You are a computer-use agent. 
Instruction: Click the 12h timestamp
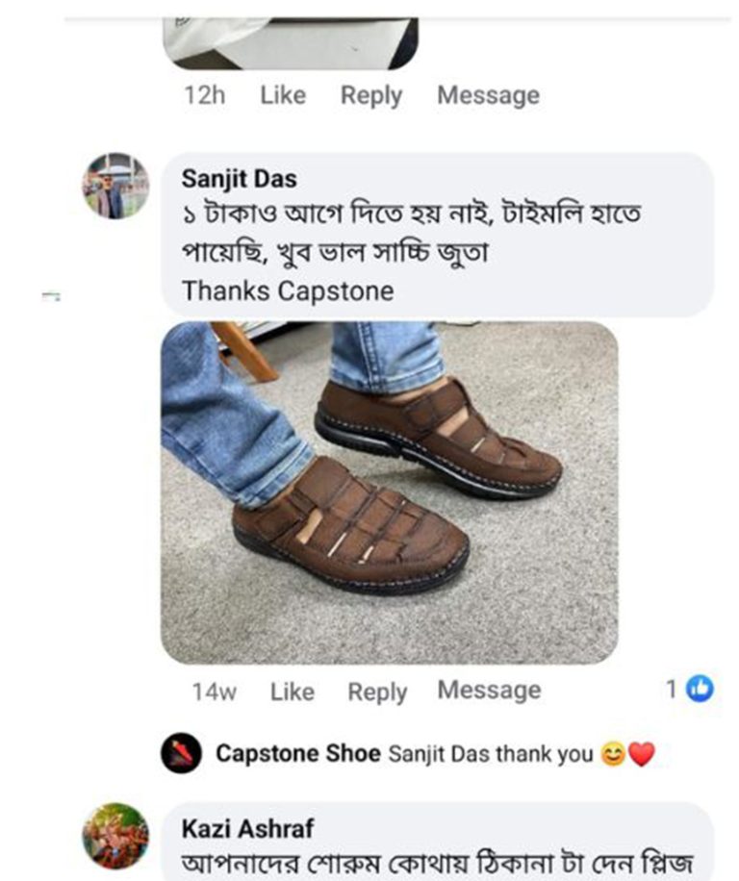pos(203,95)
